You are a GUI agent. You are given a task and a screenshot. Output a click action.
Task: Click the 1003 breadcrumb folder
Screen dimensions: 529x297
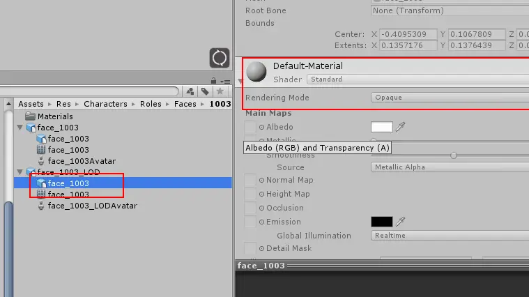(220, 104)
